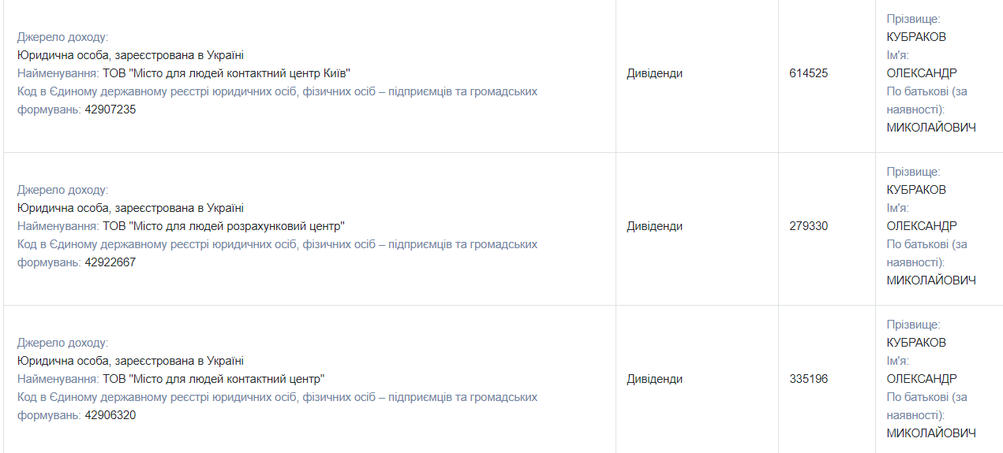Click the "Місто для людей розрахунковий центр" name
The width and height of the screenshot is (1003, 453).
pos(223,226)
